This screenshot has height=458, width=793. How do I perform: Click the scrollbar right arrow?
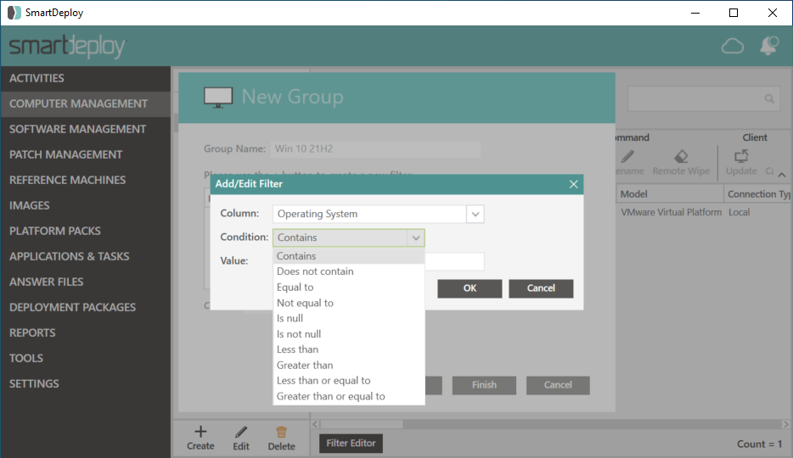[x=786, y=425]
